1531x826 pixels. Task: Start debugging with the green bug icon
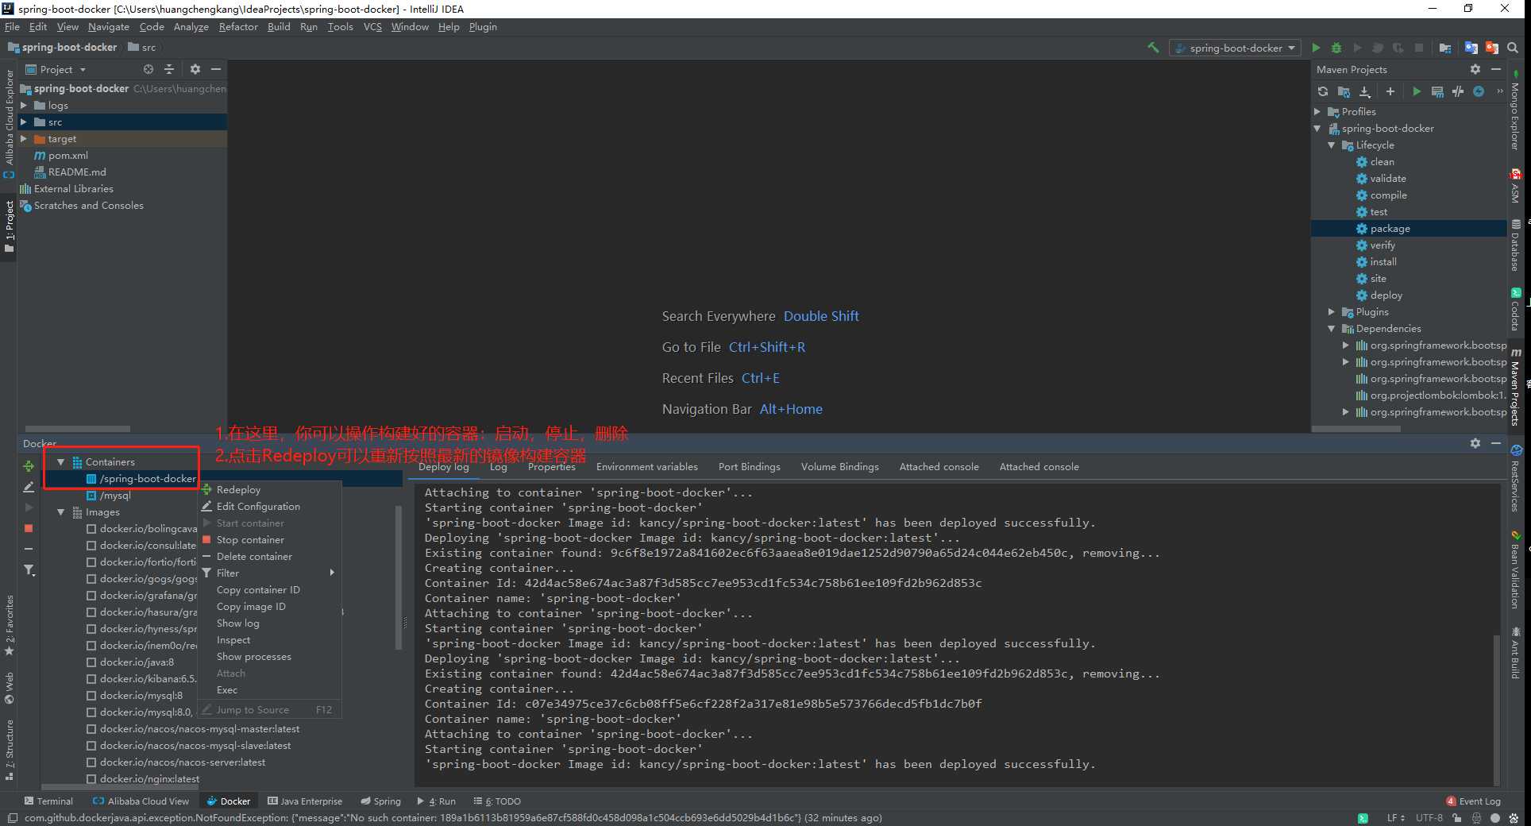pyautogui.click(x=1336, y=48)
